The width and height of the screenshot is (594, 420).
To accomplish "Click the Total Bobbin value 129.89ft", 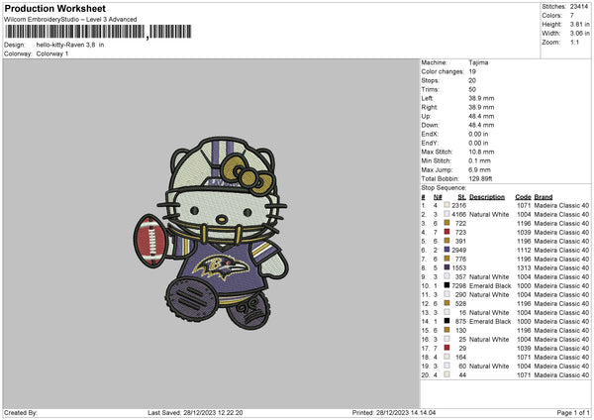I will tap(480, 178).
